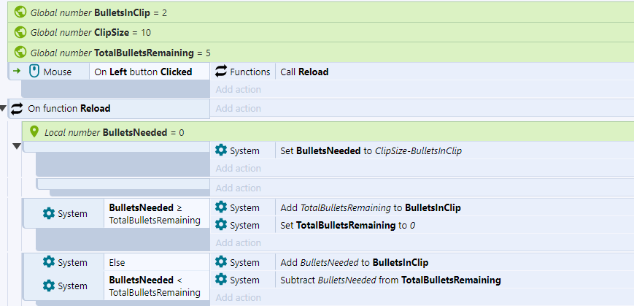634x306 pixels.
Task: Click the System gear icon beside Set BulletsNeeded action
Action: tap(221, 150)
